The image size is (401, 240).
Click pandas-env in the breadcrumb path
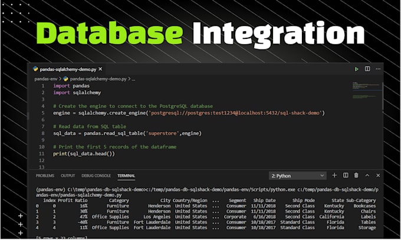click(45, 78)
